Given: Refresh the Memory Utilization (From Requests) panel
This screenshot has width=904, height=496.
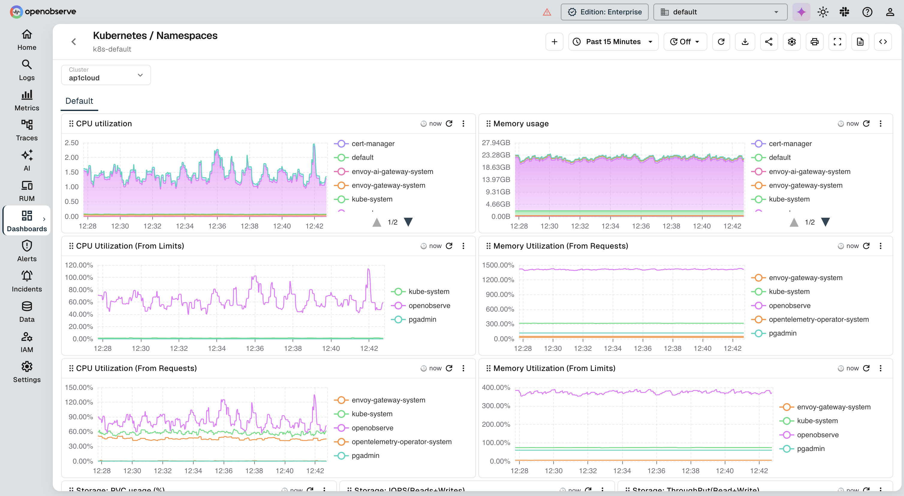Looking at the screenshot, I should click(x=866, y=246).
